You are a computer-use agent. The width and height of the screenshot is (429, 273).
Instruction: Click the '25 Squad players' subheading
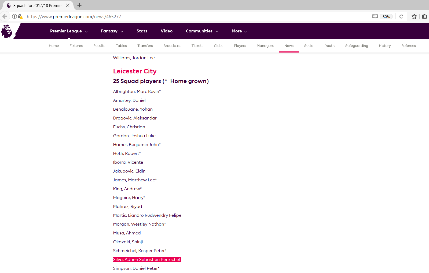pyautogui.click(x=161, y=81)
